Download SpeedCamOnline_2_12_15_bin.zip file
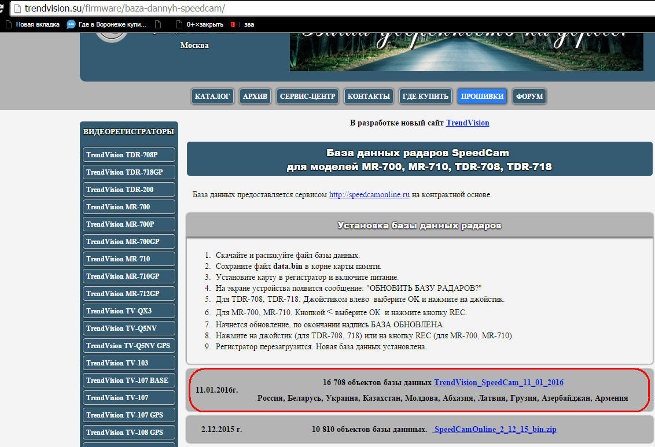Image resolution: width=655 pixels, height=447 pixels. click(495, 430)
